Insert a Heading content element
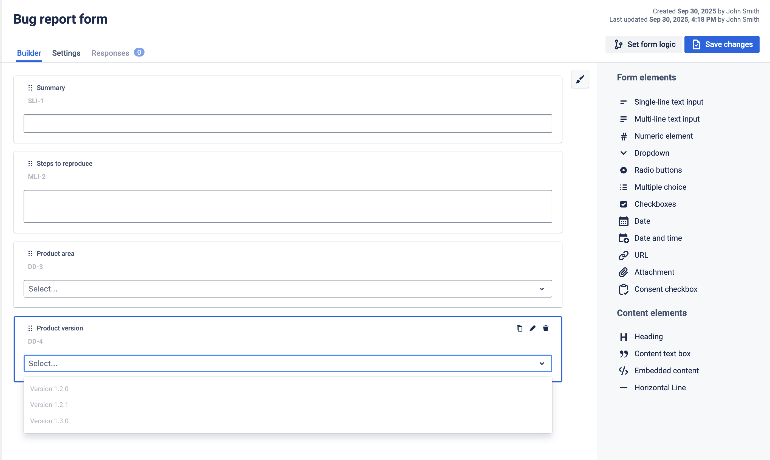770x460 pixels. coord(649,337)
